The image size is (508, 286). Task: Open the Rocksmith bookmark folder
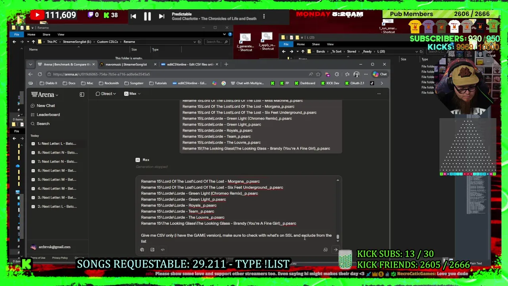click(x=109, y=83)
